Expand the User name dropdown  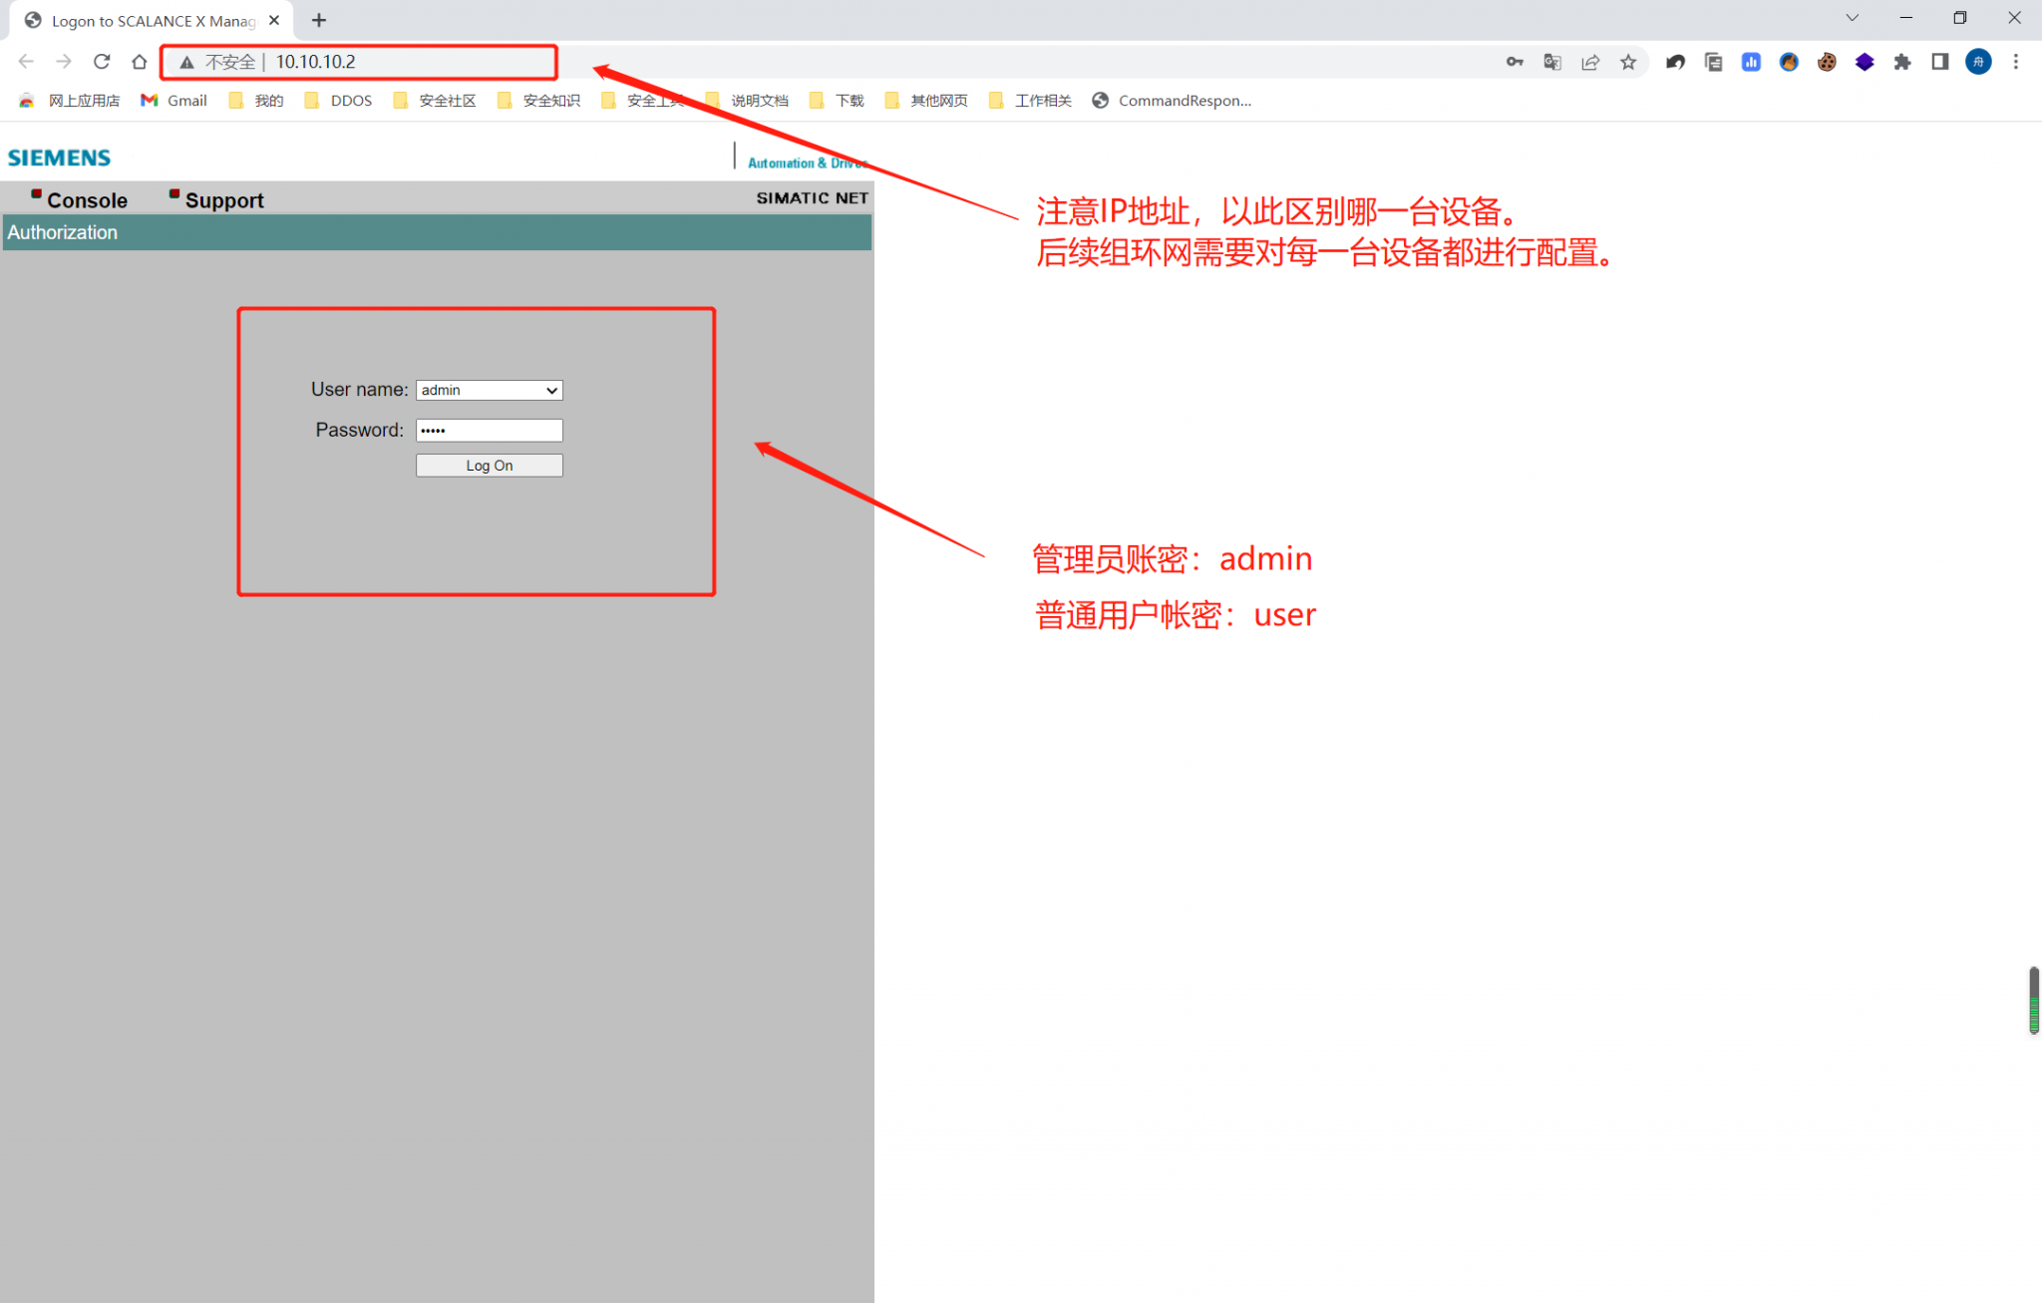tap(490, 390)
